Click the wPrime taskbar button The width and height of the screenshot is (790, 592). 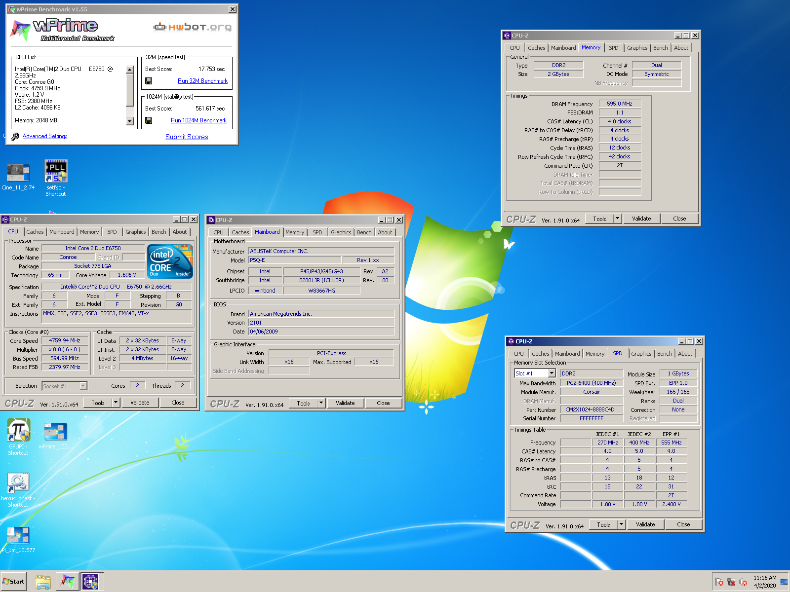pos(67,582)
